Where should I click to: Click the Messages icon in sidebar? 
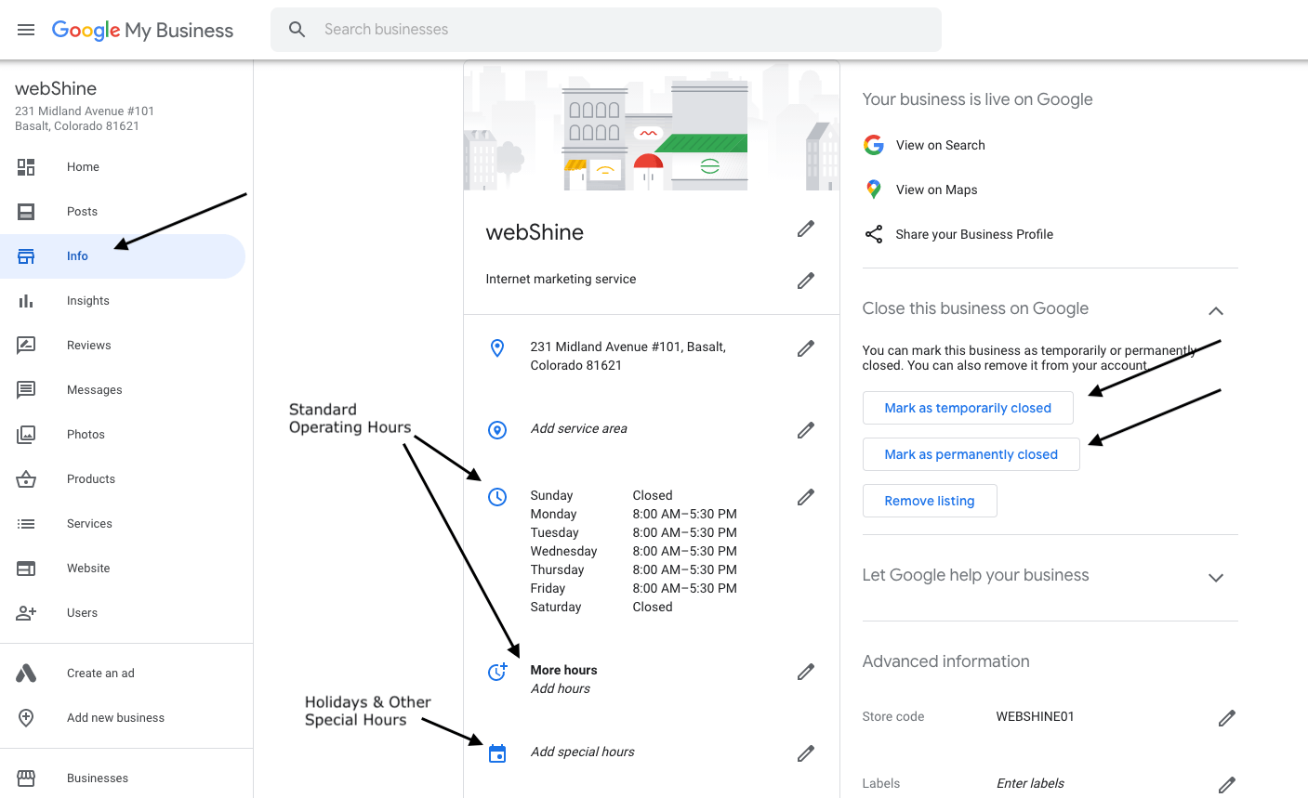click(x=25, y=389)
